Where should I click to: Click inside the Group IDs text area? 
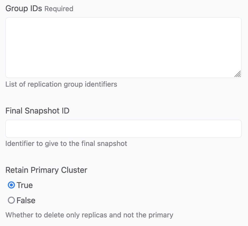[123, 47]
